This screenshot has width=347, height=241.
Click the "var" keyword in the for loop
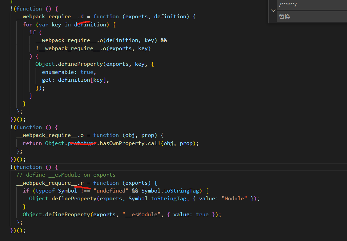coord(44,24)
